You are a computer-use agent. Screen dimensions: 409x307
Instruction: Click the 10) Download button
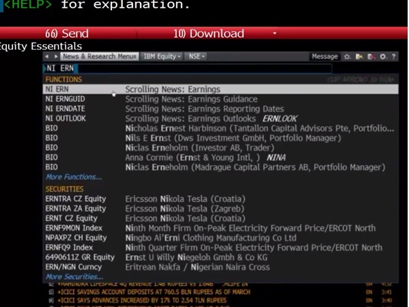[208, 33]
